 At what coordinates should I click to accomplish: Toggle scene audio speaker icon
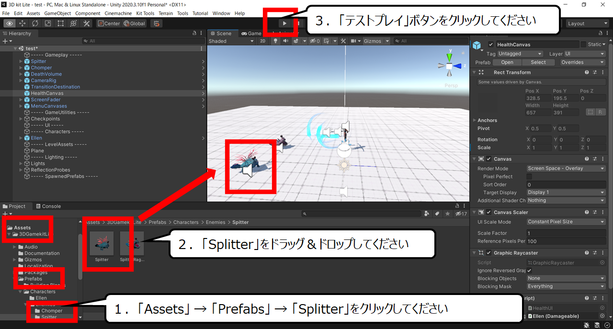coord(285,41)
